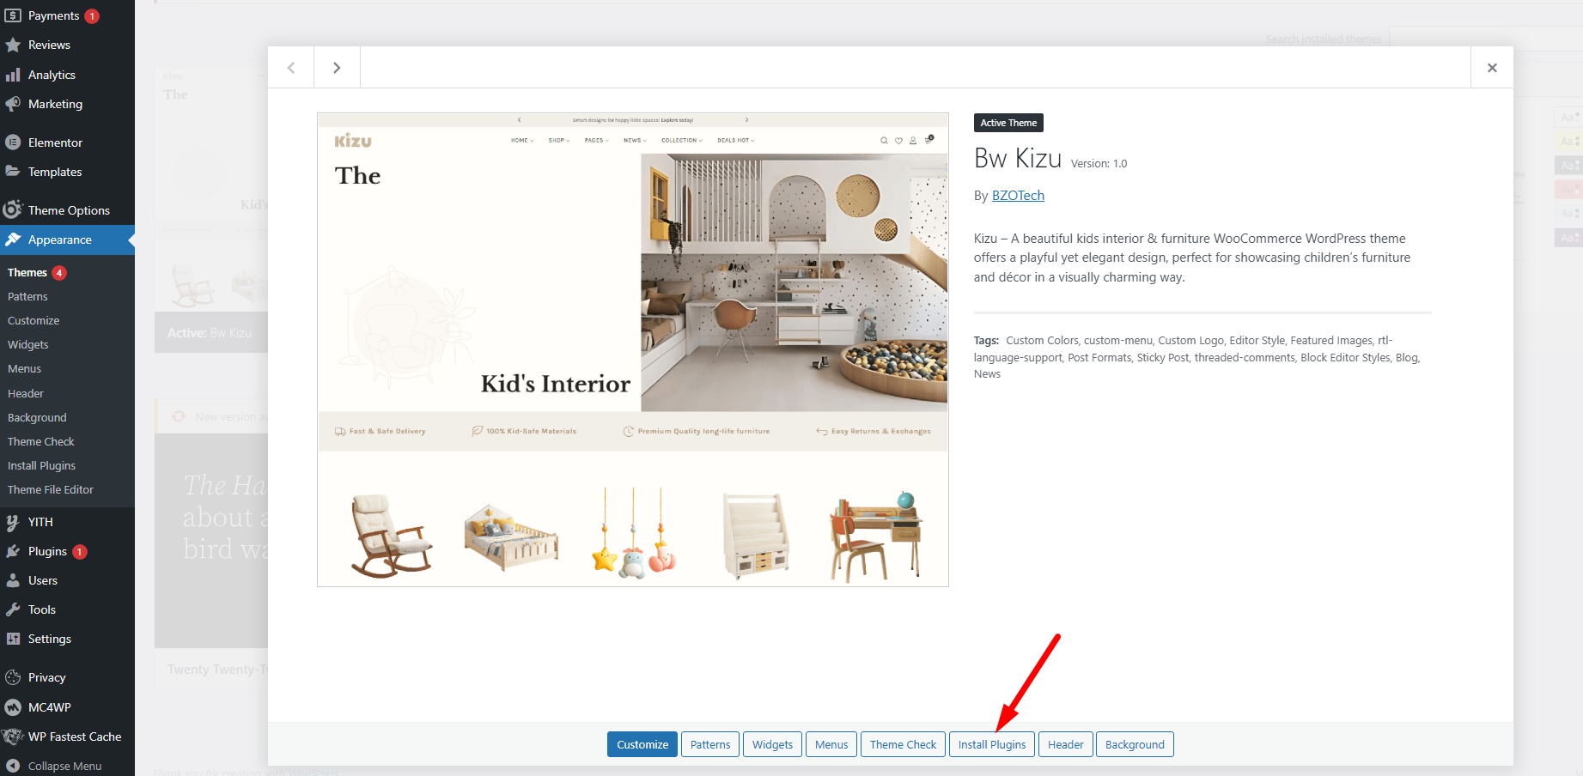Click the Elementor logo icon
Screen dimensions: 1583x776
pyautogui.click(x=13, y=142)
